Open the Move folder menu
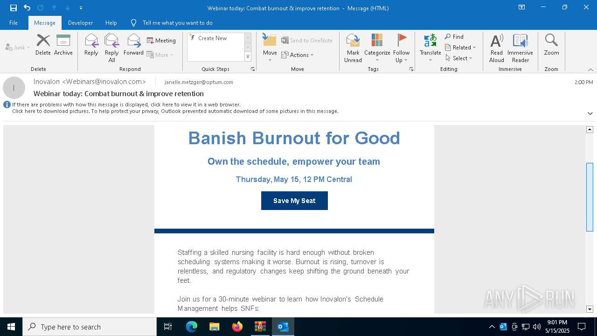 click(270, 48)
